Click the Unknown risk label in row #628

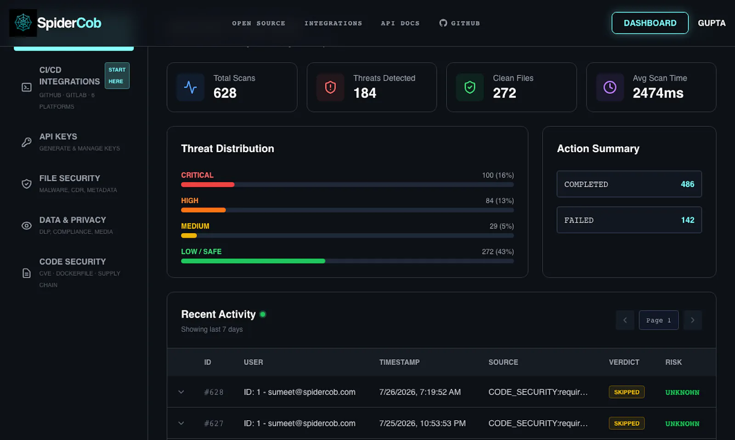682,393
